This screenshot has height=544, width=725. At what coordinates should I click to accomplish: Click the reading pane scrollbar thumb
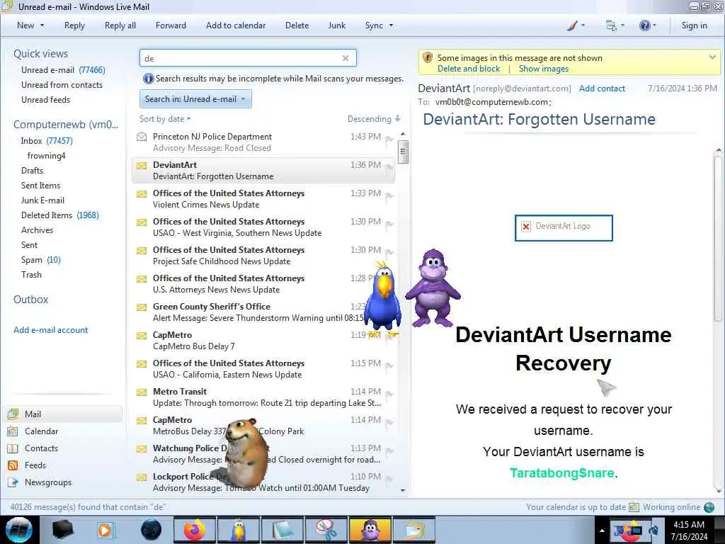[718, 238]
